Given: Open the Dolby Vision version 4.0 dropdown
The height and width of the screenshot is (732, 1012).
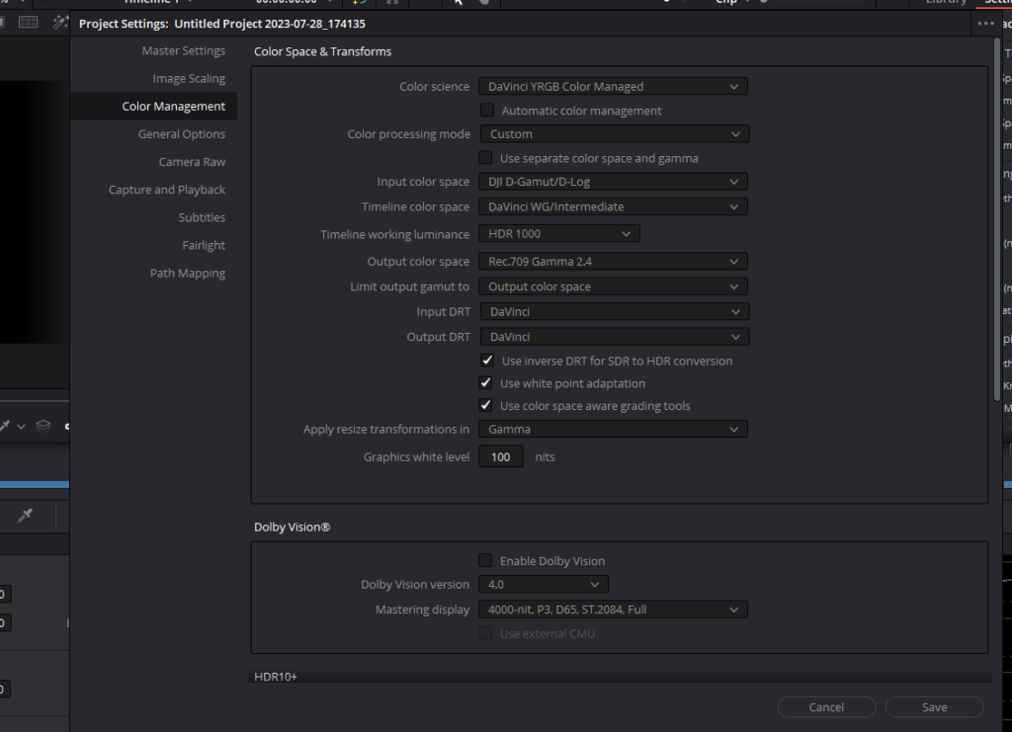Looking at the screenshot, I should click(544, 584).
